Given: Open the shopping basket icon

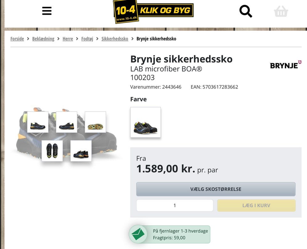Looking at the screenshot, I should 281,12.
